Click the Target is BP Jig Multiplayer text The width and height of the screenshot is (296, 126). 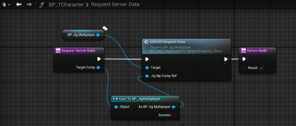(x=170, y=47)
